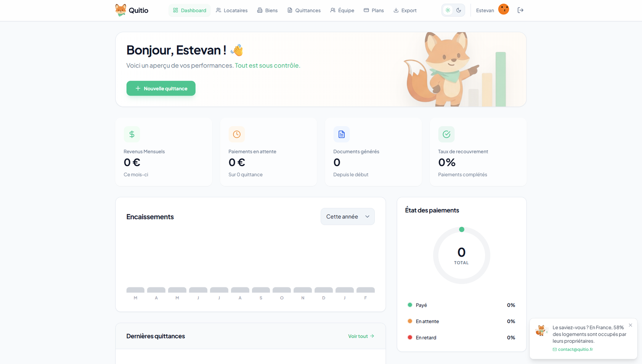
Task: Open the Quittances navigation tab
Action: pos(304,10)
